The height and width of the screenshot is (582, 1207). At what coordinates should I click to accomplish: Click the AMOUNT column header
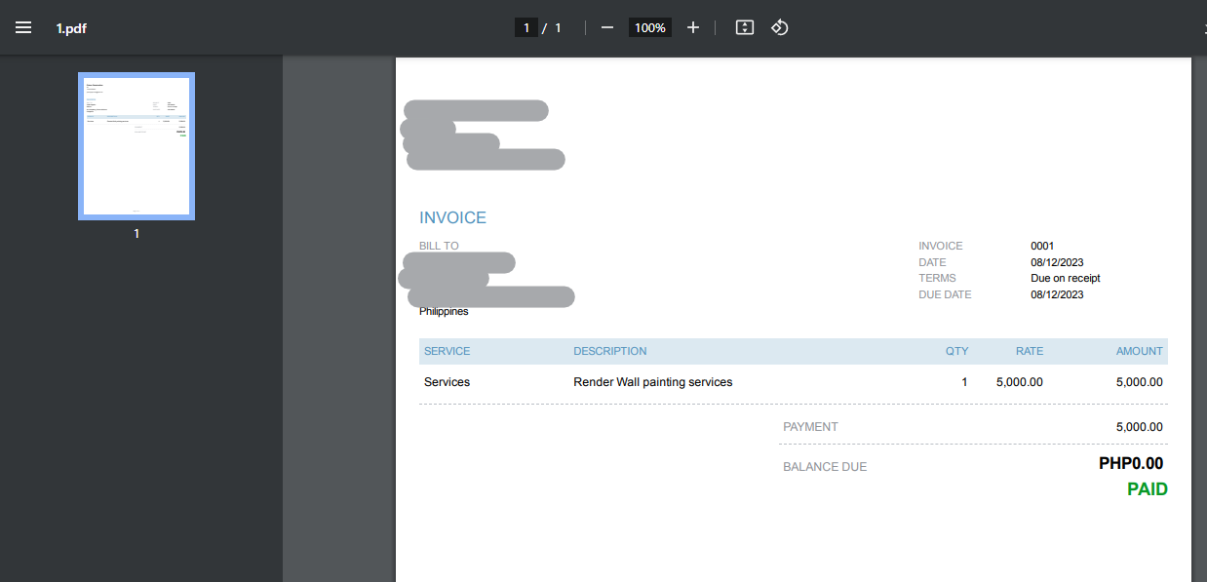pos(1140,351)
